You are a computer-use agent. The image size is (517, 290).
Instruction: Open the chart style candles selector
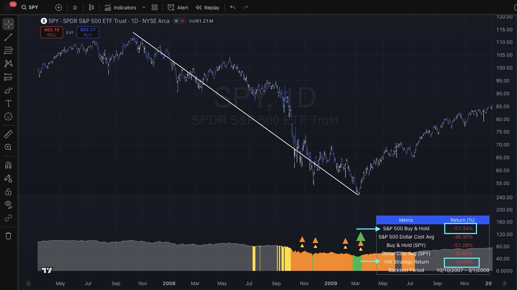coord(91,7)
